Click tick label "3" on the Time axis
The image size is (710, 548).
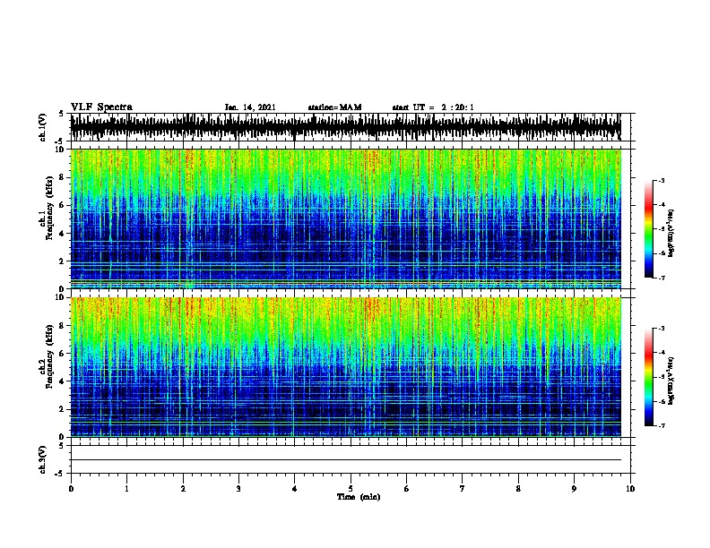click(238, 489)
